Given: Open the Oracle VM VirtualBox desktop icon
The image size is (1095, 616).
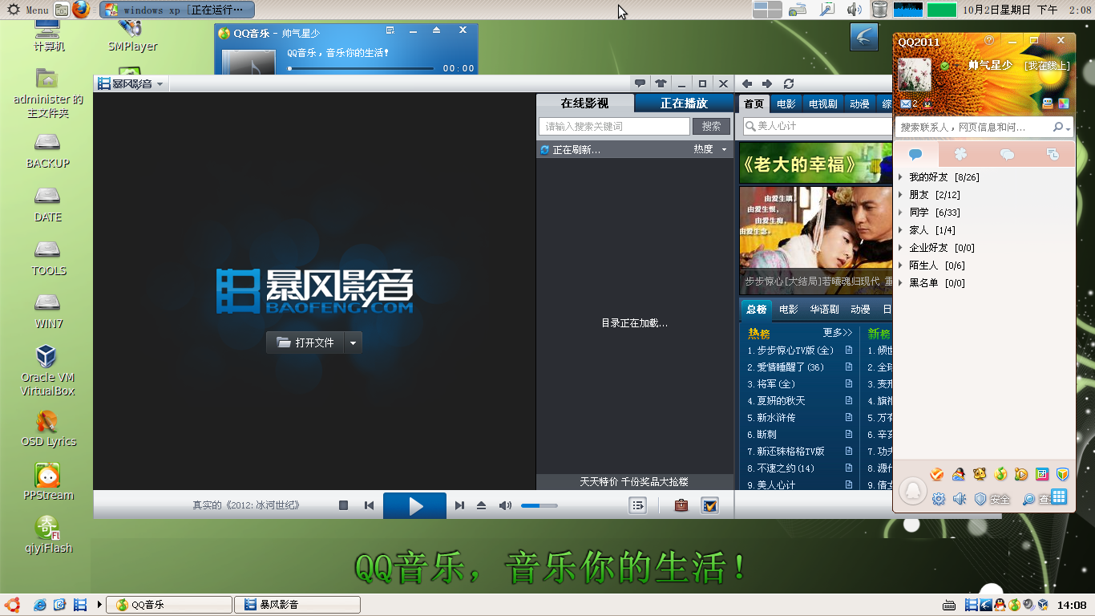Looking at the screenshot, I should click(x=47, y=370).
